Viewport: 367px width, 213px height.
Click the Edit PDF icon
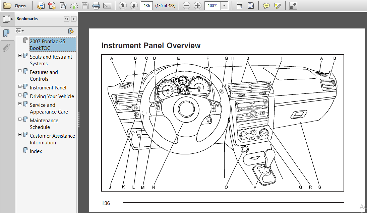pos(63,6)
